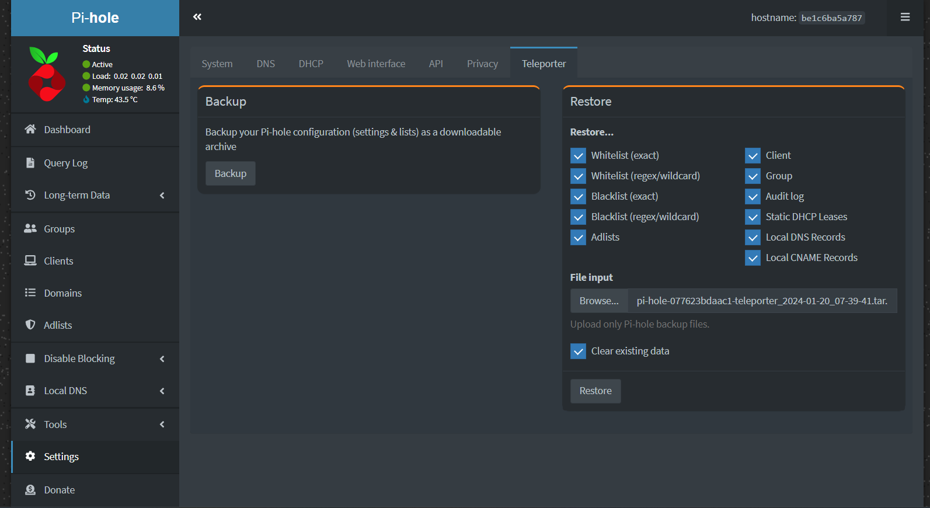The width and height of the screenshot is (930, 508).
Task: Uncheck Whitelist (exact) checkbox
Action: coord(578,155)
